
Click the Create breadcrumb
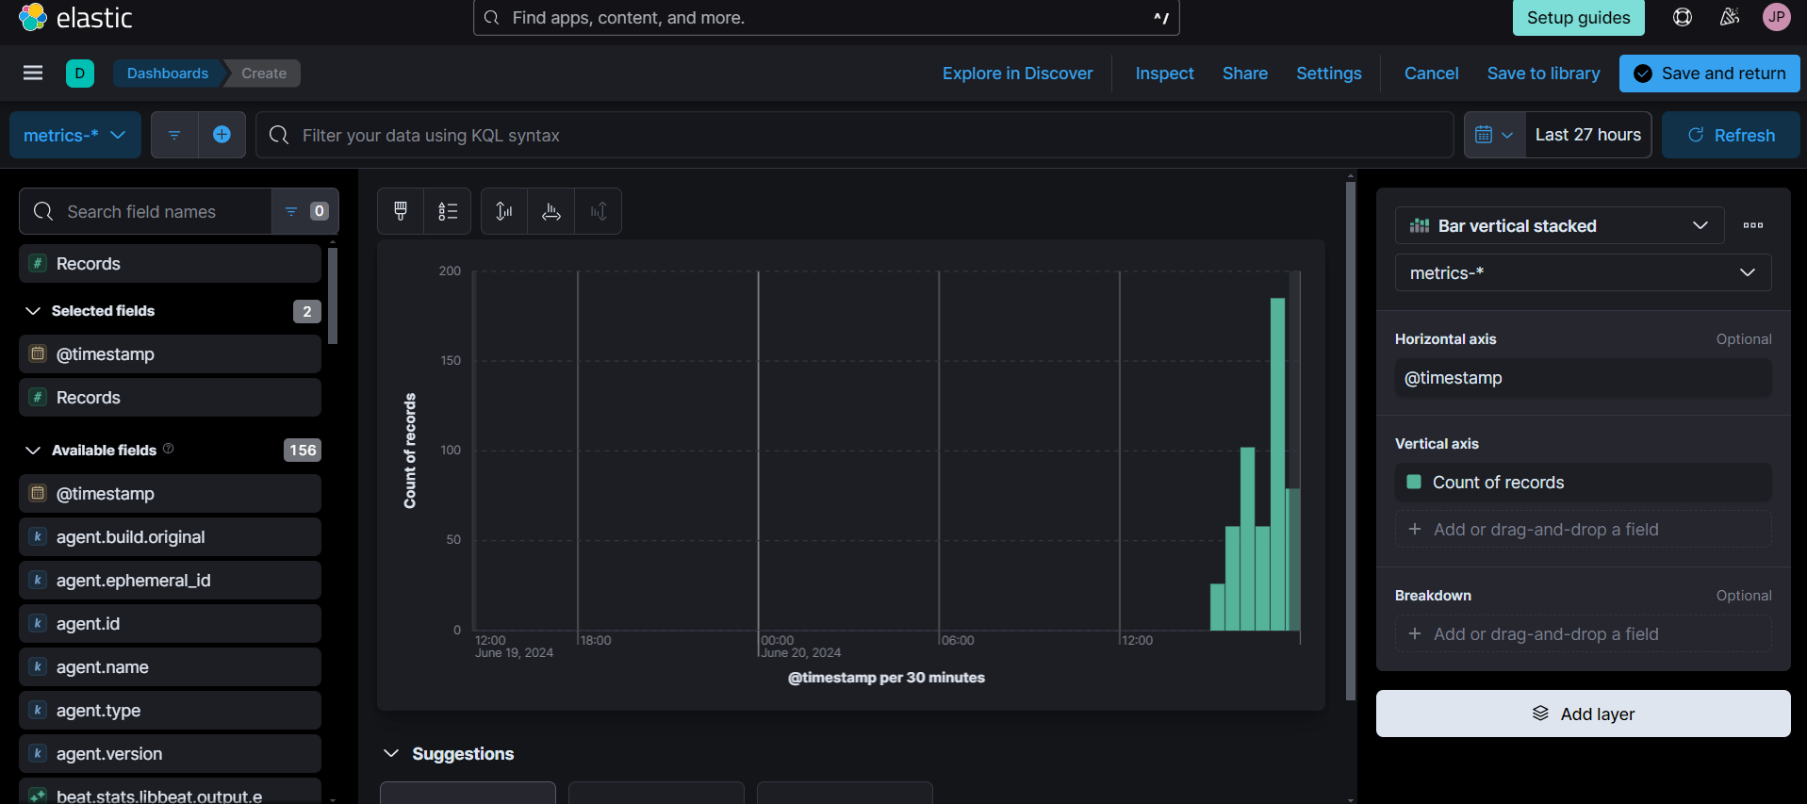tap(264, 74)
